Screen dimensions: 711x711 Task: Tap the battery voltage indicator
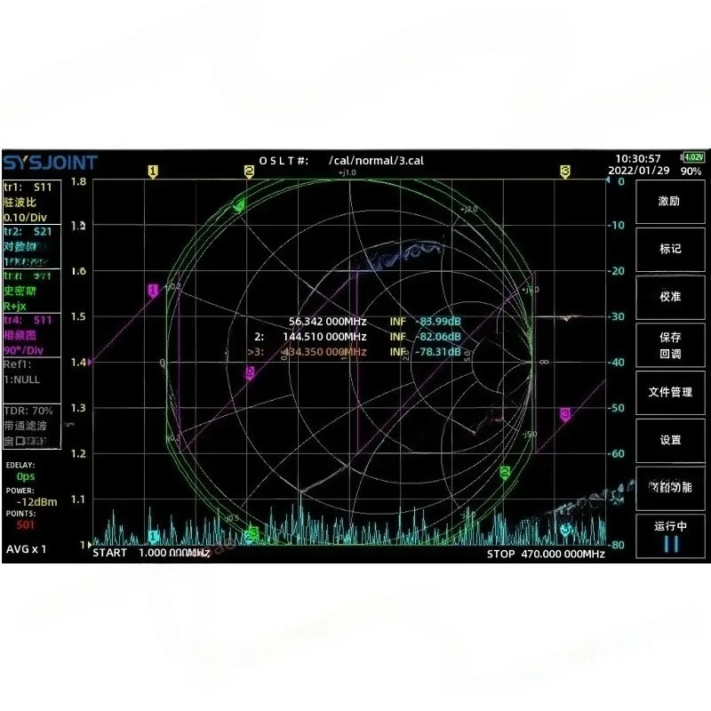pyautogui.click(x=694, y=157)
